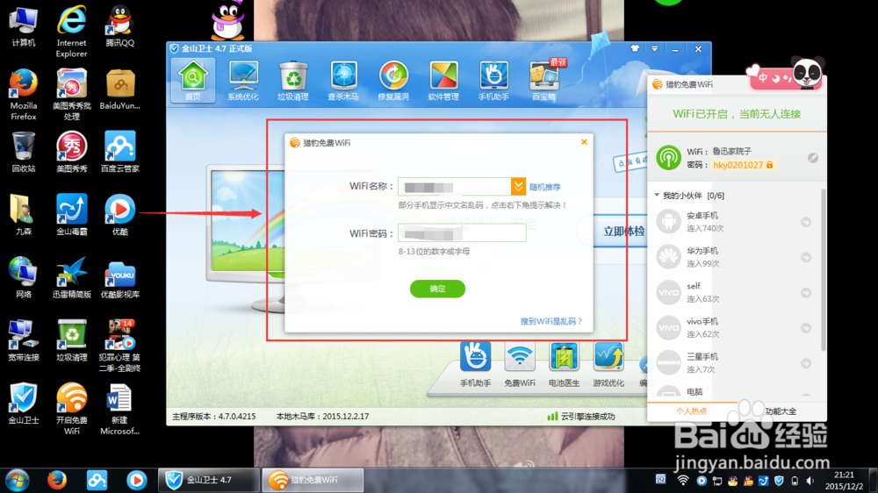Expand options for self device
Viewport: 878px width, 493px height.
pyautogui.click(x=806, y=293)
